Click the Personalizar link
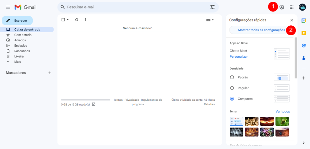The image size is (310, 149). (239, 57)
